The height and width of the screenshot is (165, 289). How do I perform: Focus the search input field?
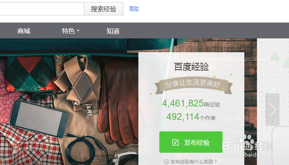[42, 9]
